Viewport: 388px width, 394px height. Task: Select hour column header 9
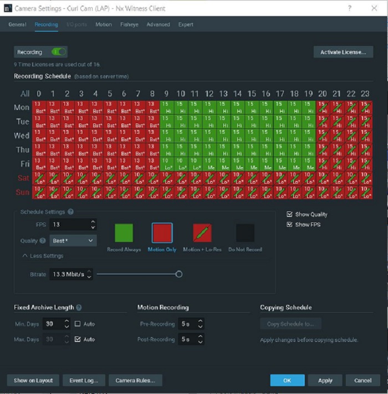166,94
